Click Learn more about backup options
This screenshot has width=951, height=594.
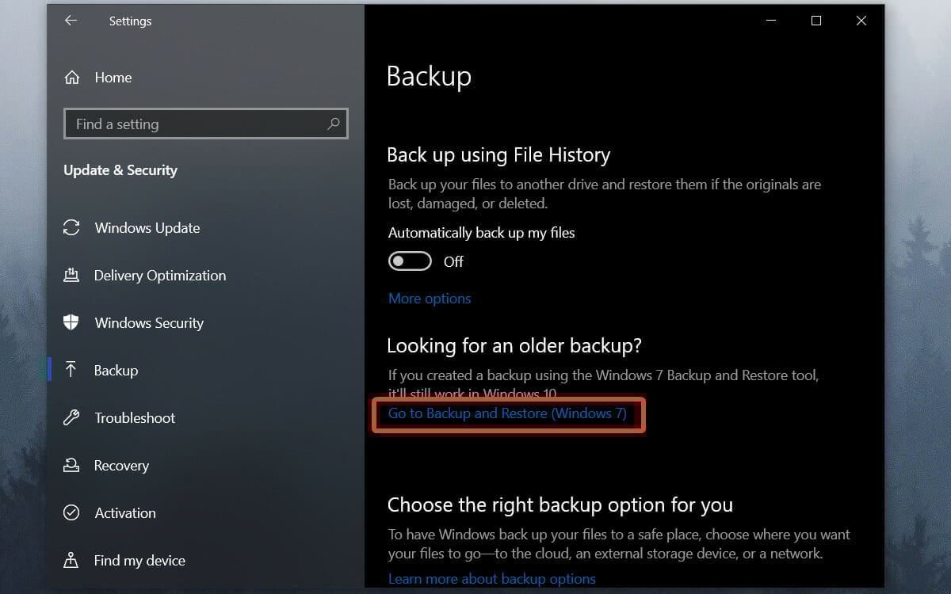click(491, 579)
